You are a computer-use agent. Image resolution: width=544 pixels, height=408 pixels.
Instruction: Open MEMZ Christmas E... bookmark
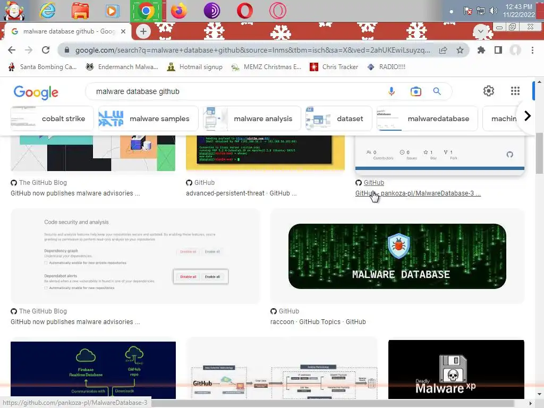(x=266, y=67)
